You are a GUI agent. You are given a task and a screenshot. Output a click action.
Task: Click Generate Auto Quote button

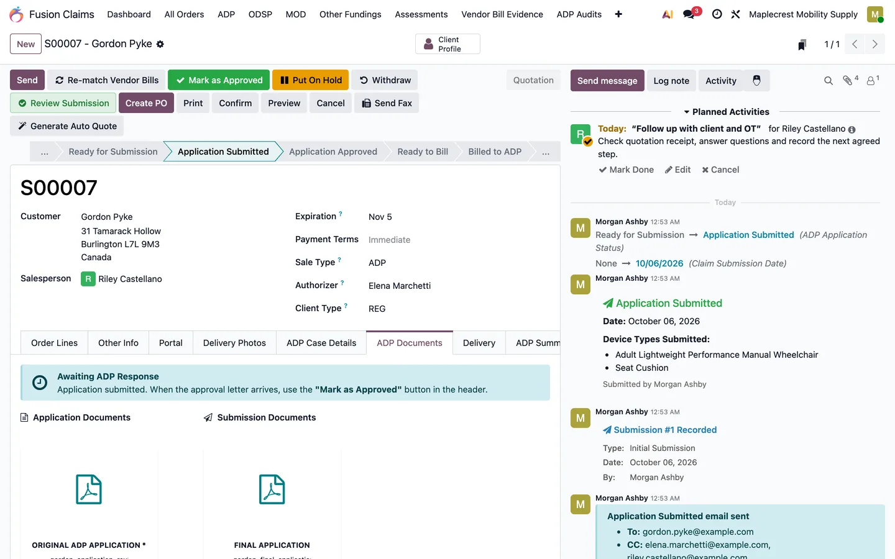[x=67, y=126]
